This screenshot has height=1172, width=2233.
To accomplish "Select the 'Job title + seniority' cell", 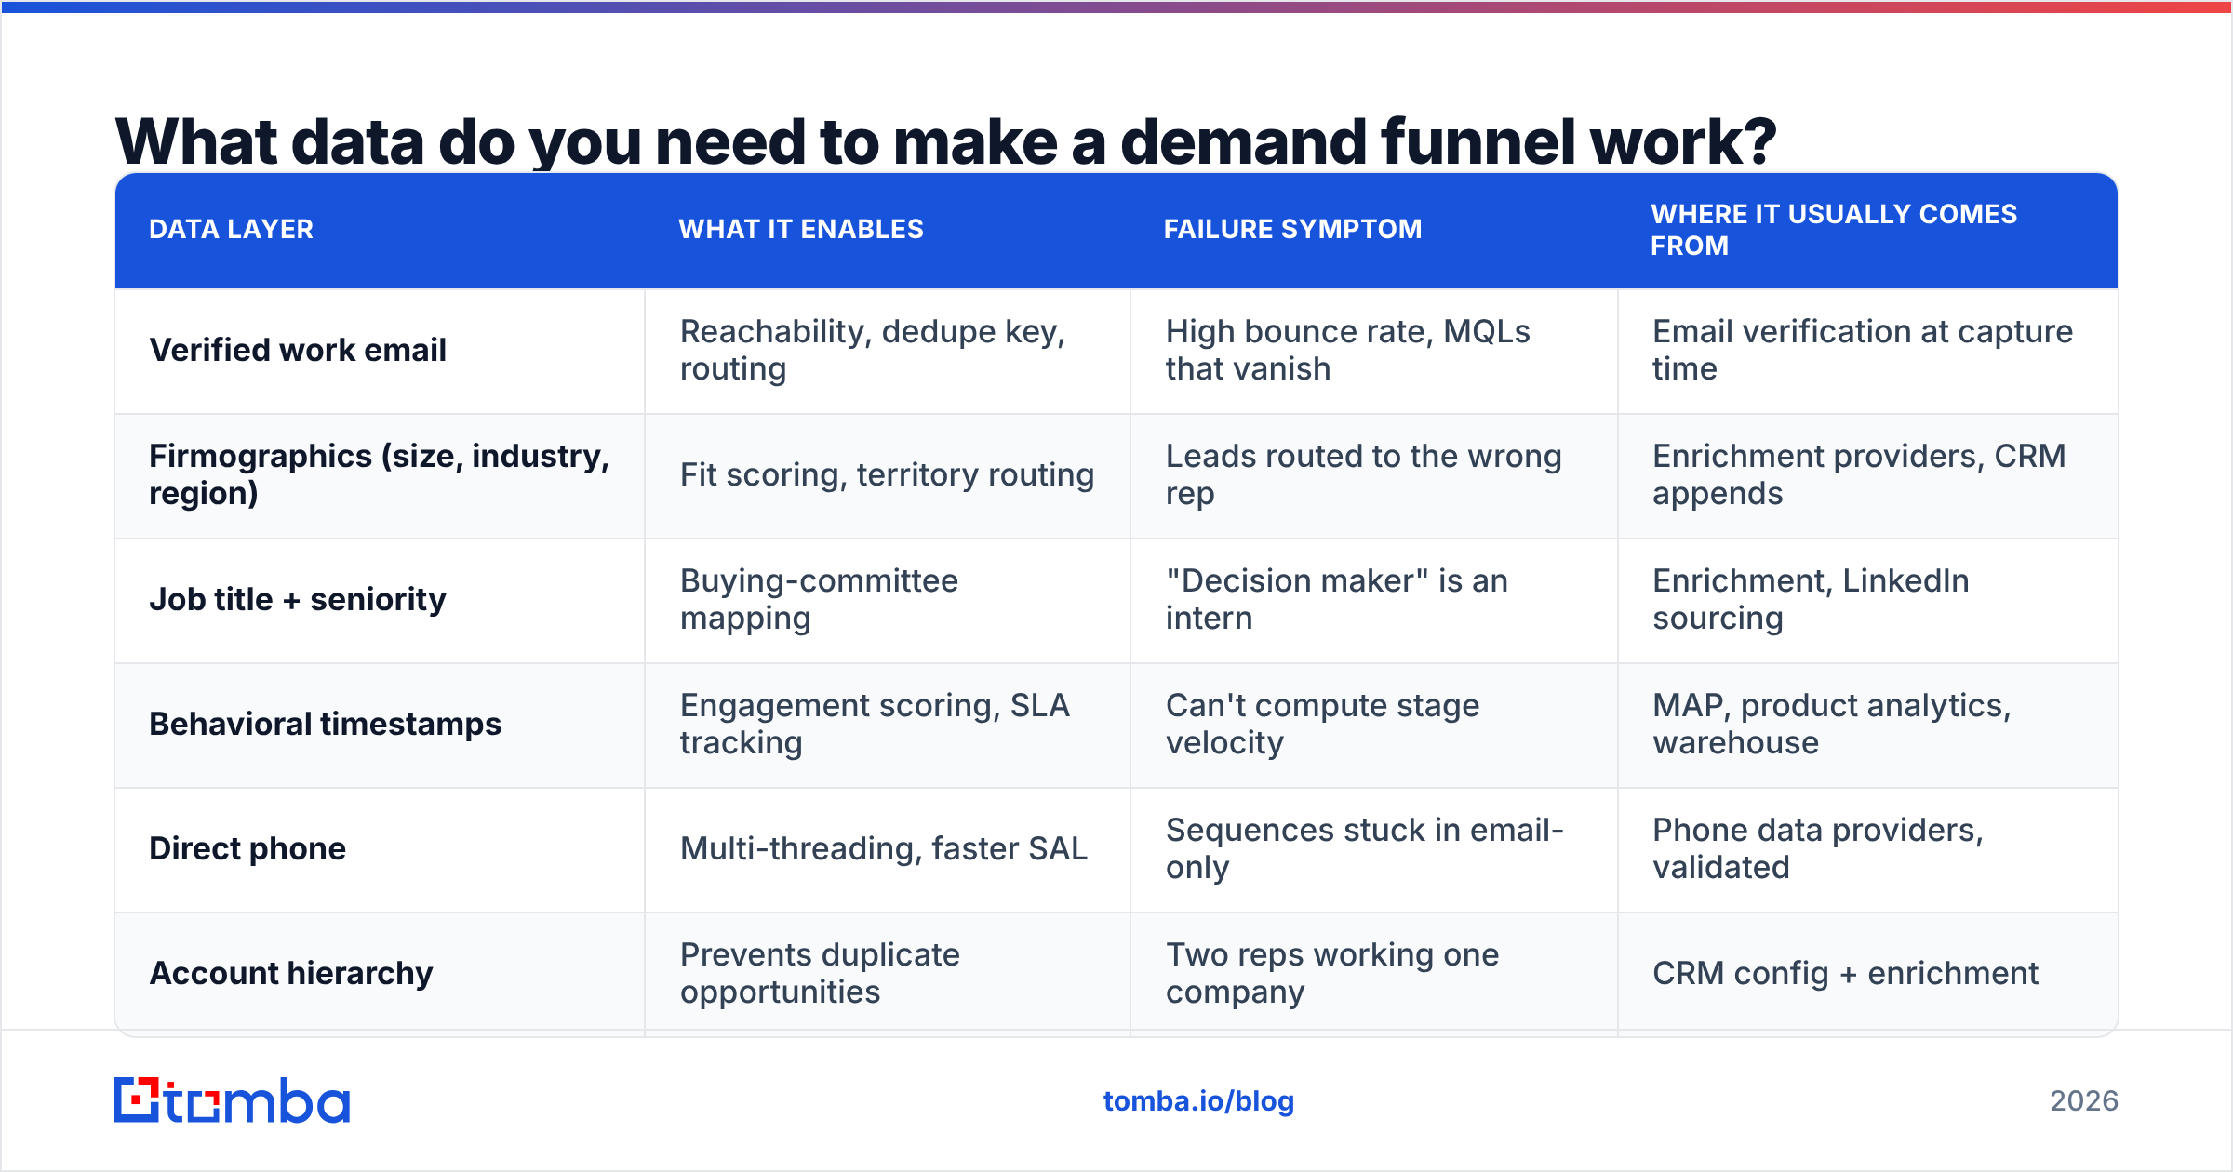I will click(380, 600).
